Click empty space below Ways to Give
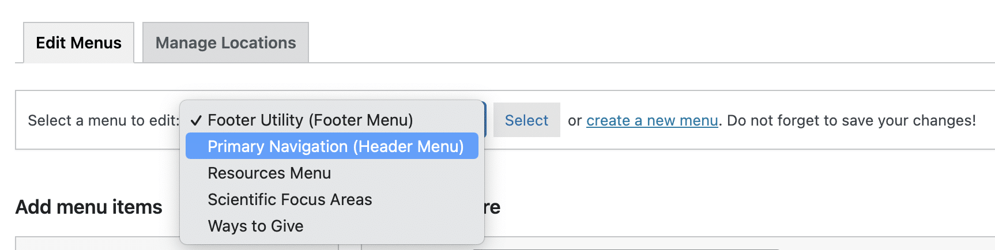Screen dimensions: 995x250 tap(331, 240)
